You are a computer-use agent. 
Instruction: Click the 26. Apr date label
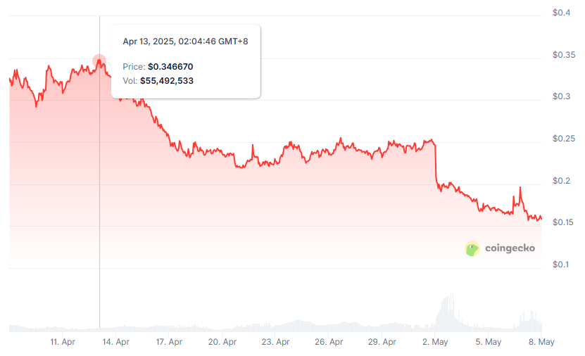[329, 342]
